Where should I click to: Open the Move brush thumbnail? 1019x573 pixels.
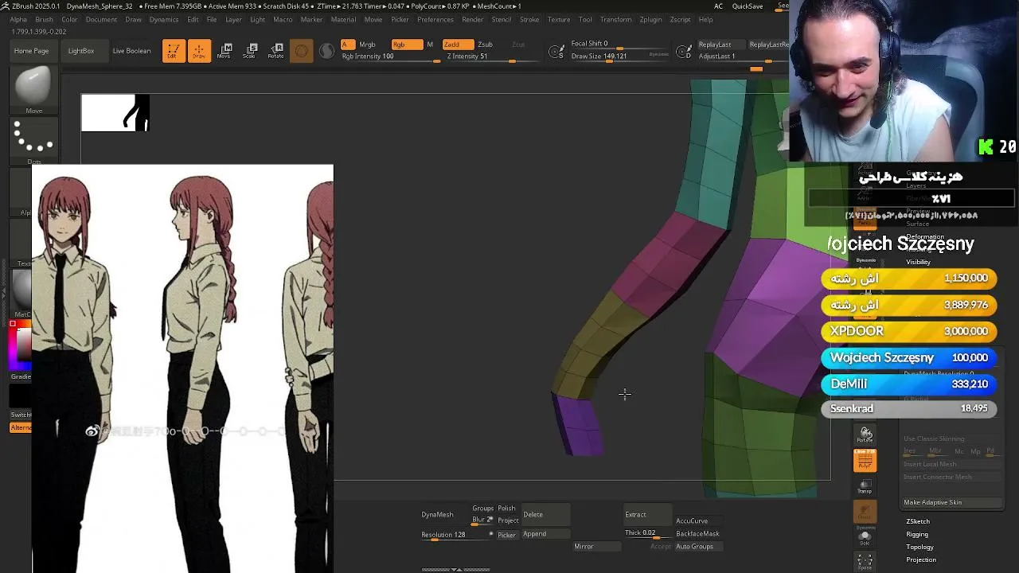pos(33,91)
